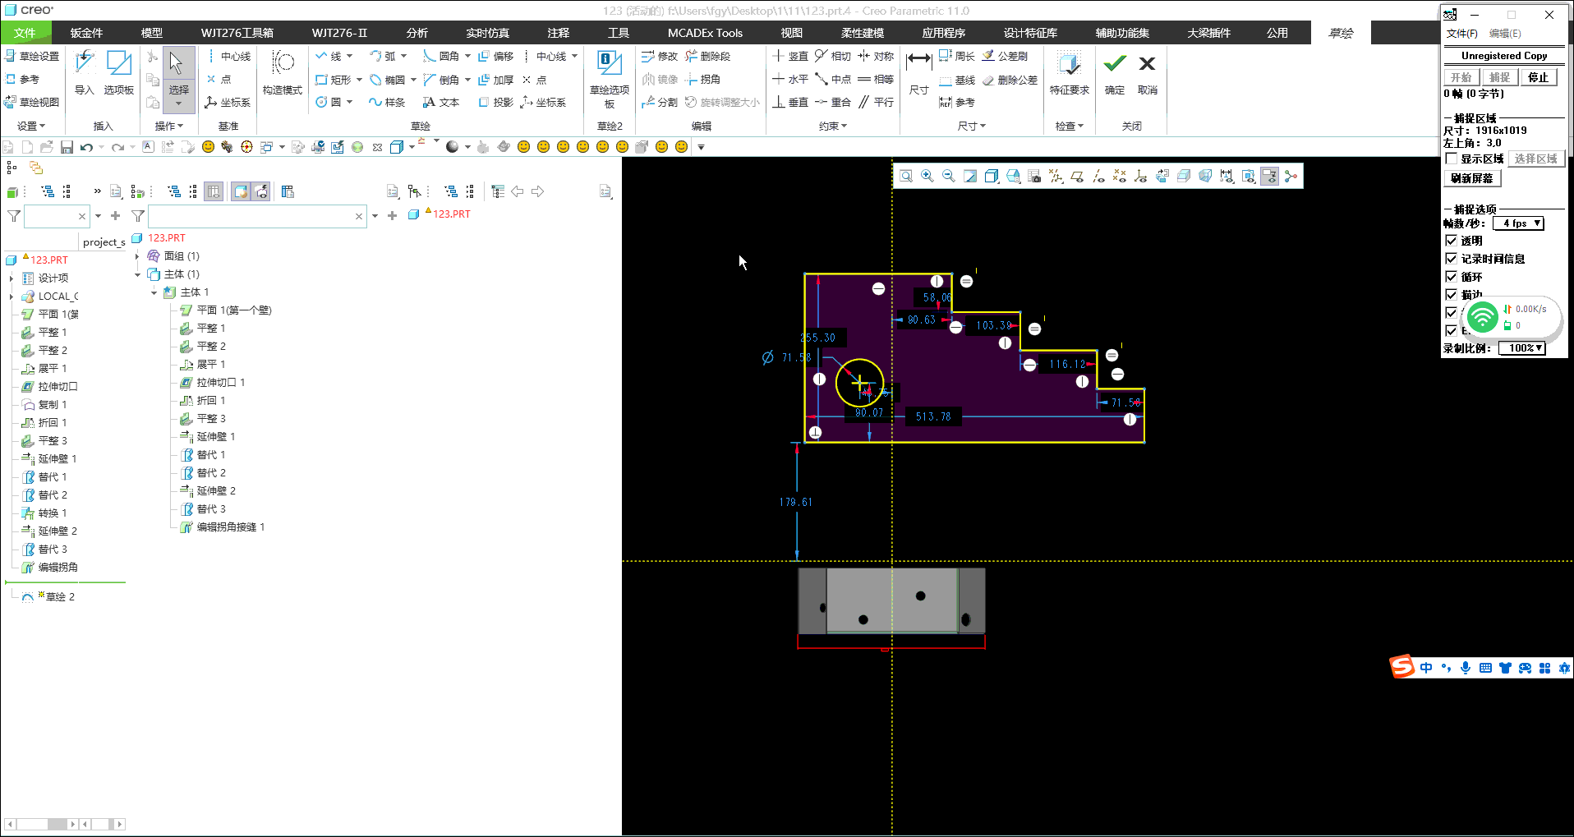Click Zoom In in graphics toolbar
Screen dimensions: 1574x837
[x=927, y=176]
